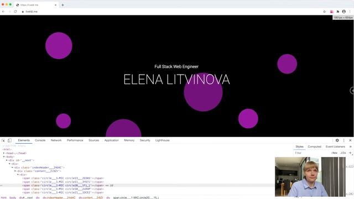Go forward with the browser forward arrow

(x=9, y=12)
